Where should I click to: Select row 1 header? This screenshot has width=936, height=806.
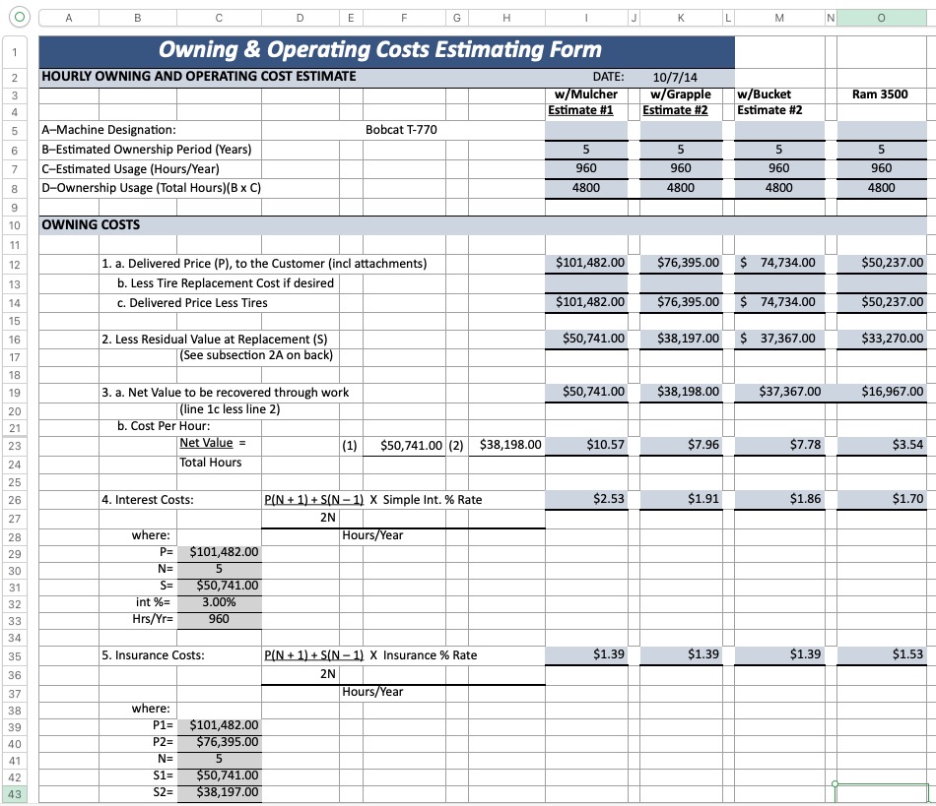pyautogui.click(x=15, y=52)
